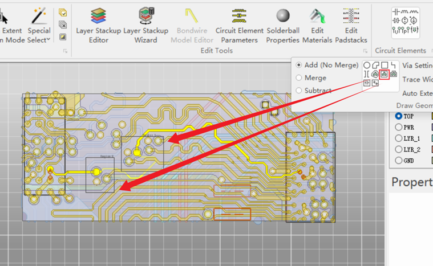Select the red-highlighted draw geometry icon
433x266 pixels.
(x=385, y=73)
